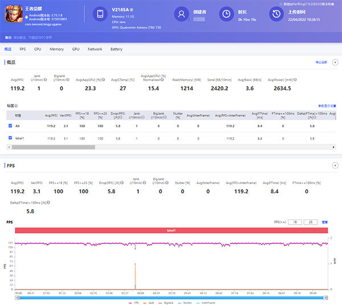Screen dimensions: 342x305
Task: Click the duration clock icon
Action: (x=226, y=14)
